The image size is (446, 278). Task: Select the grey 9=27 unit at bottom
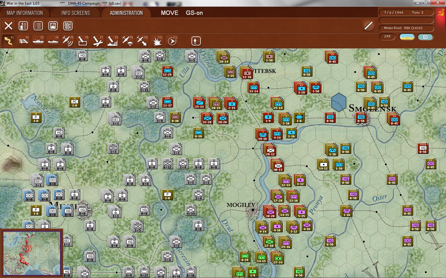click(x=144, y=272)
